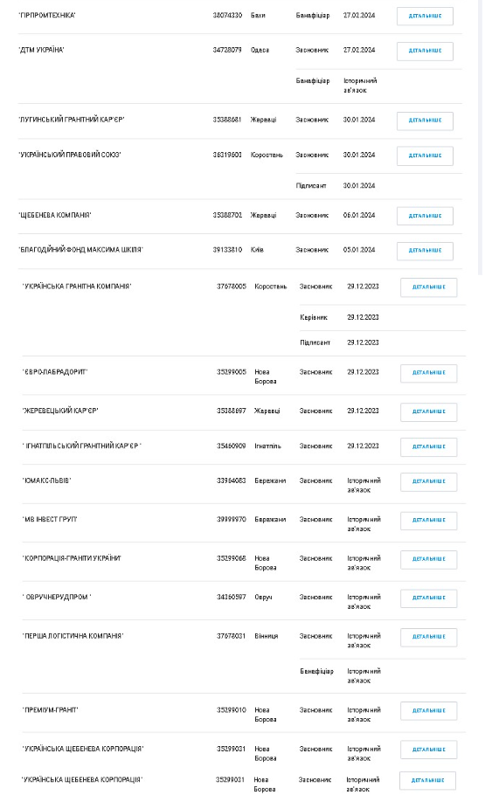This screenshot has height=795, width=492.
Task: Open details for 'ПРЕМІУМ-ГРАНІТ'
Action: pos(428,711)
